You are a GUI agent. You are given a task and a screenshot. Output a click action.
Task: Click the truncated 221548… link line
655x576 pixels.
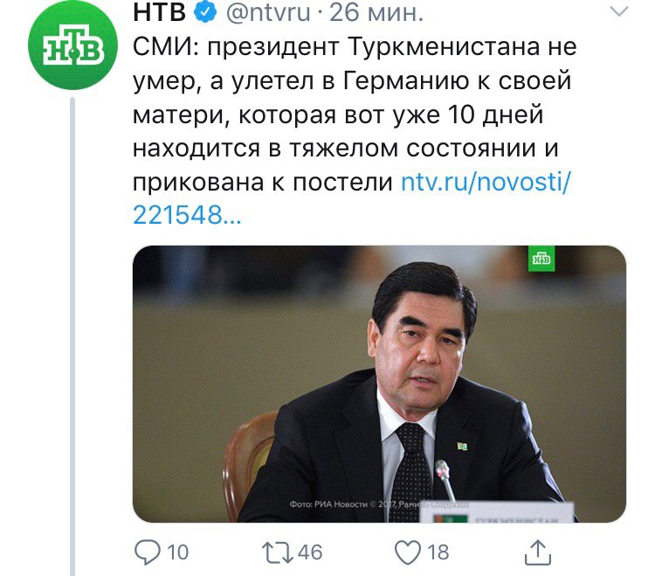click(187, 216)
